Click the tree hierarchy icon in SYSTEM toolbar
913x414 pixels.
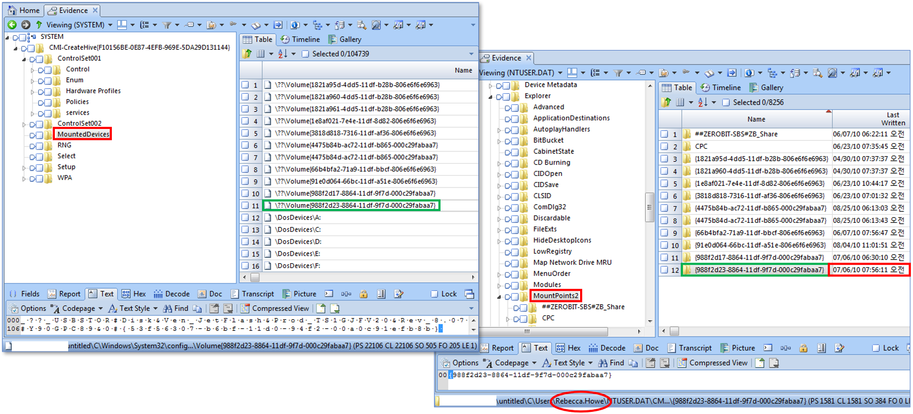pos(317,25)
